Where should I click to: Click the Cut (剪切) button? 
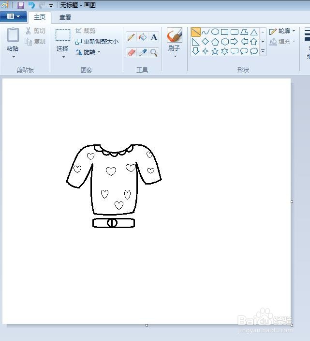coord(36,31)
